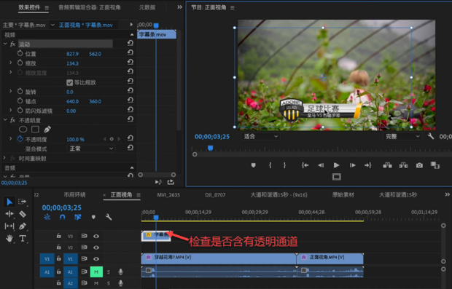
Task: Show overflow panels in source group
Action: pos(179,7)
